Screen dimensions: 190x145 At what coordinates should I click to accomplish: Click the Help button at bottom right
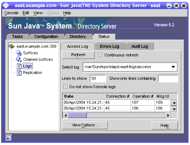164,126
